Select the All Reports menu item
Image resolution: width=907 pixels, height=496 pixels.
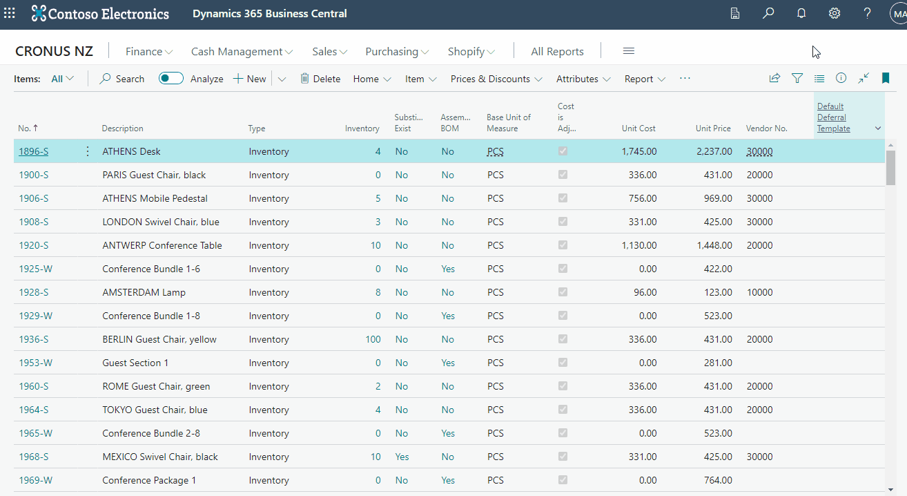click(x=557, y=51)
